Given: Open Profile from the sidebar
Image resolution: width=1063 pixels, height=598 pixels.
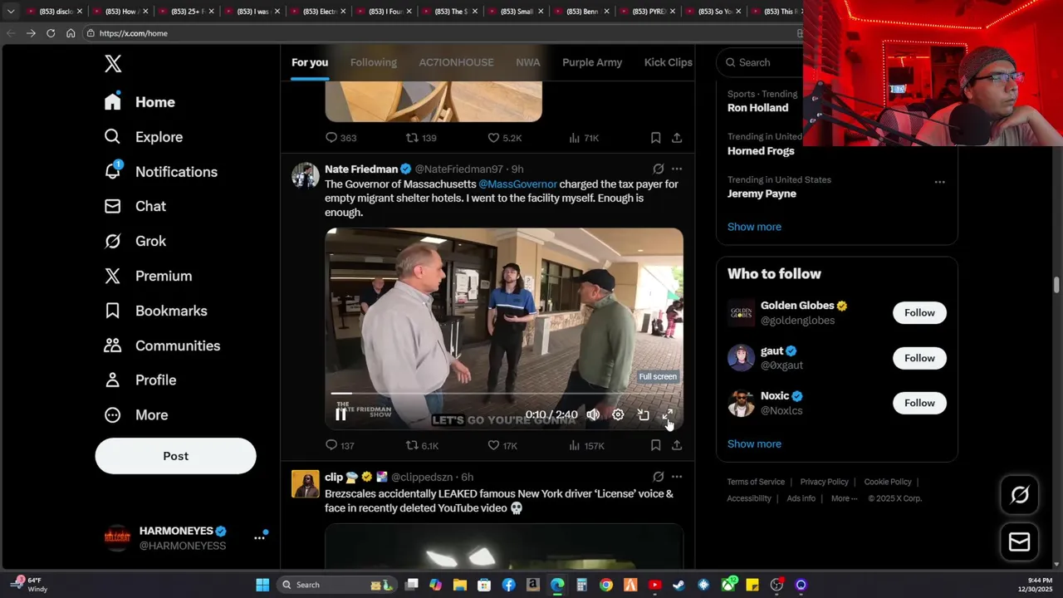Looking at the screenshot, I should pyautogui.click(x=140, y=380).
